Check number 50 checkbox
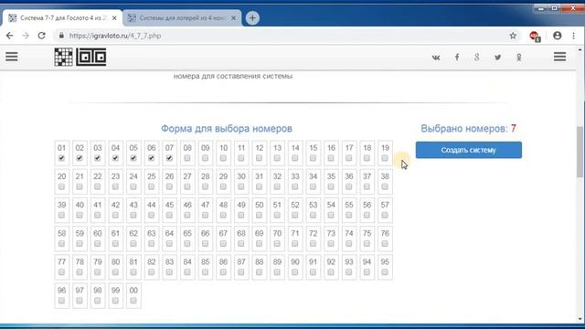The height and width of the screenshot is (329, 585). click(x=259, y=216)
